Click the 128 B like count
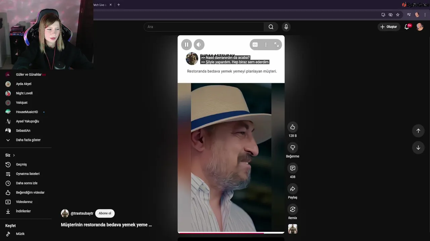Screen dimensions: 430x241 (x=293, y=136)
